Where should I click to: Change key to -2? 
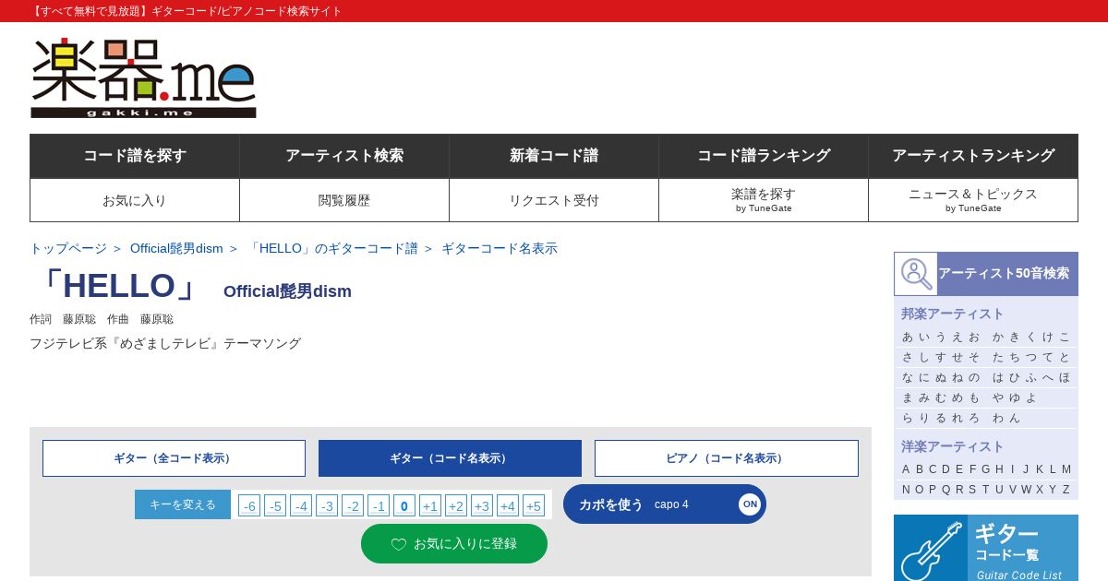(353, 505)
